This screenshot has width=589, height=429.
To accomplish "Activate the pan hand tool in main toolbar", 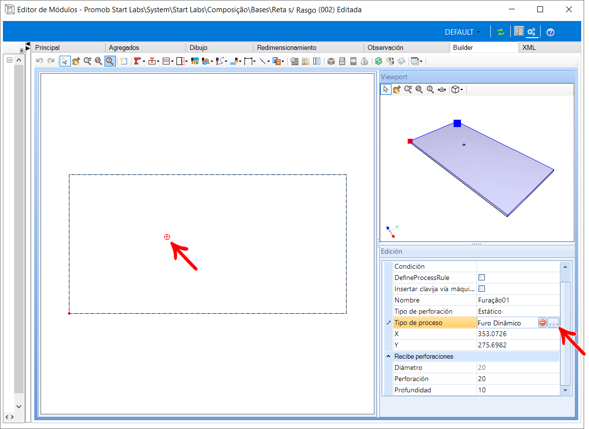I will 76,61.
